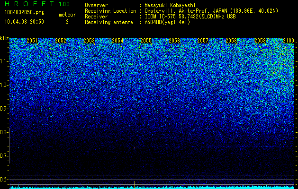This screenshot has width=298, height=189.
Task: Click the ICOM IC-575 receiver text
Action: (x=190, y=17)
